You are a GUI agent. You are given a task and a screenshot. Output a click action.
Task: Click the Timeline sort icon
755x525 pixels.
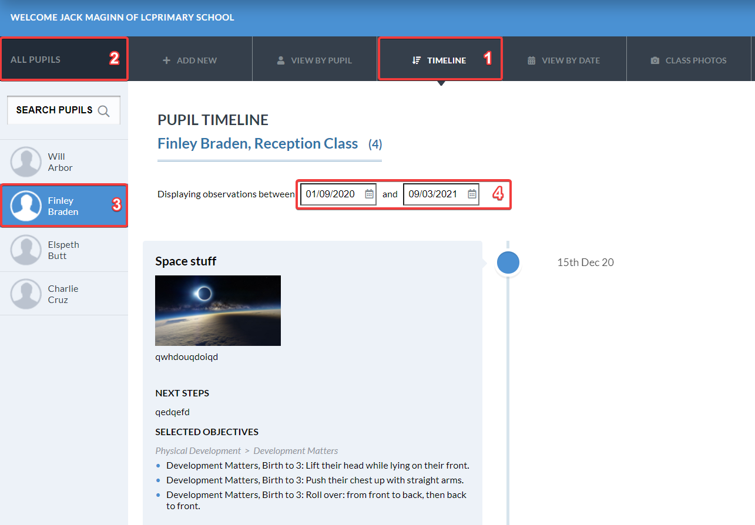417,59
